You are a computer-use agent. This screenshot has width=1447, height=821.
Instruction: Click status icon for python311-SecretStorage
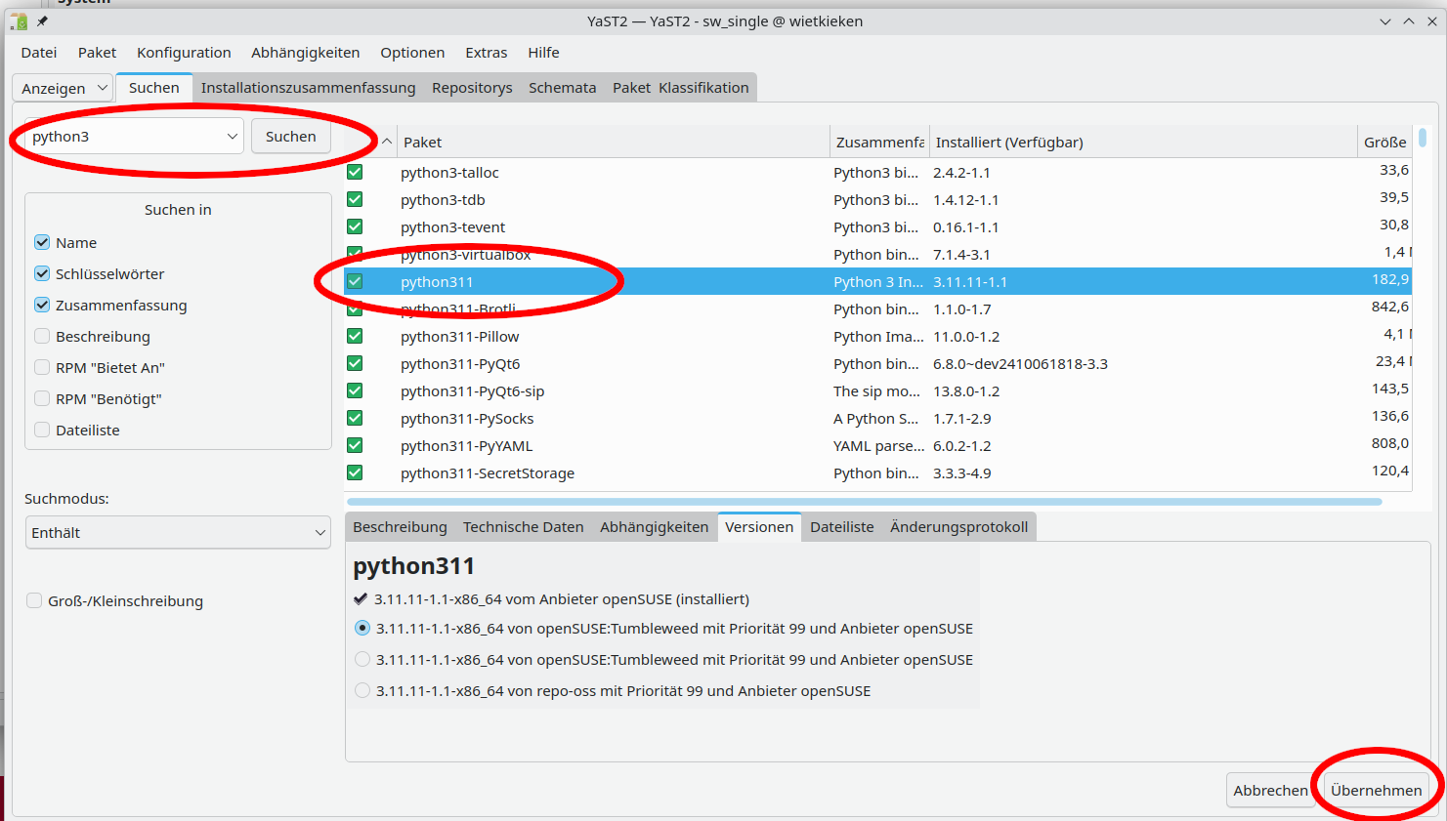click(355, 473)
